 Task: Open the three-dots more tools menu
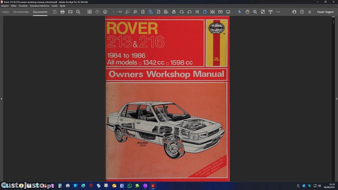(279, 12)
